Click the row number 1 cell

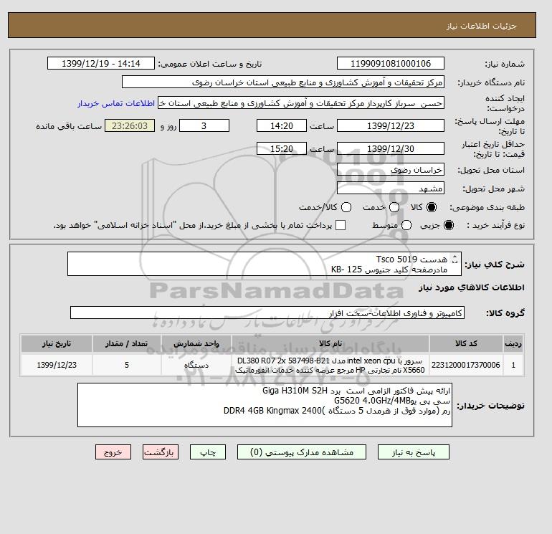pos(513,365)
